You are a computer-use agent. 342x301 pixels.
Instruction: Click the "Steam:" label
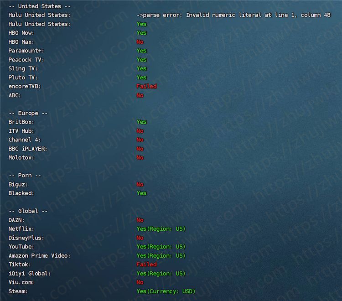(x=18, y=291)
